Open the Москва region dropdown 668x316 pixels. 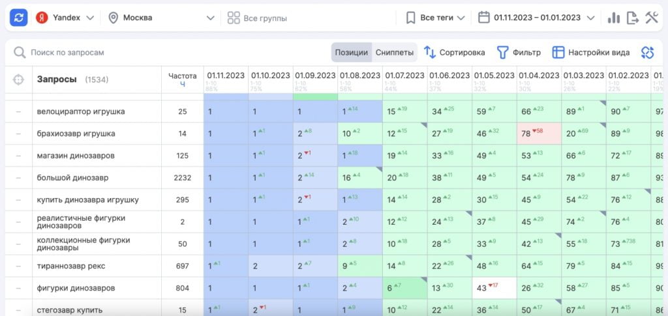(161, 18)
